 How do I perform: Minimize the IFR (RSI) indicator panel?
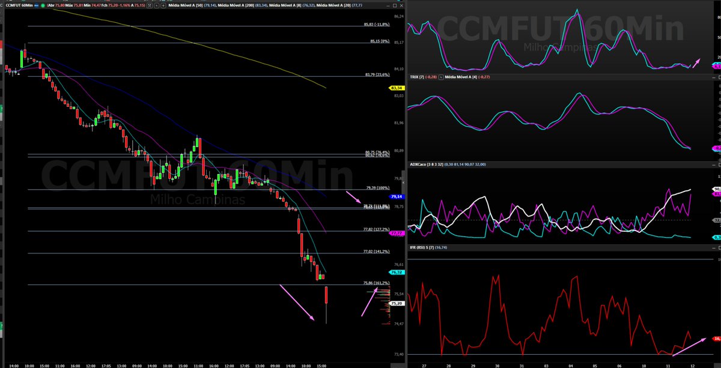coord(713,247)
